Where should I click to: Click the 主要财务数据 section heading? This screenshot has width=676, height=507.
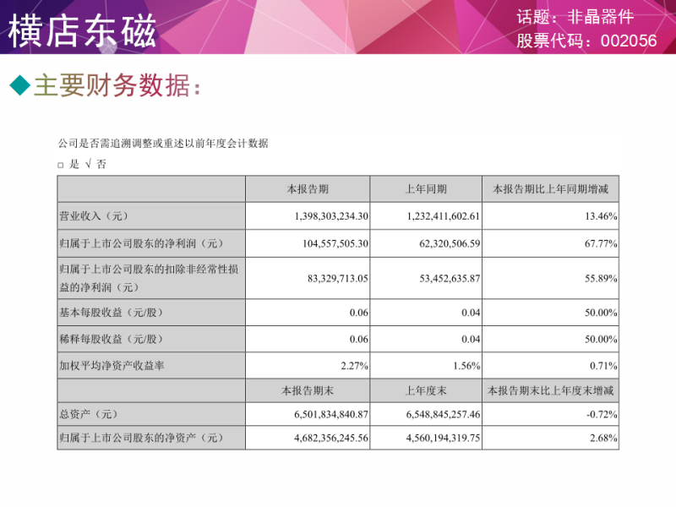pos(117,85)
